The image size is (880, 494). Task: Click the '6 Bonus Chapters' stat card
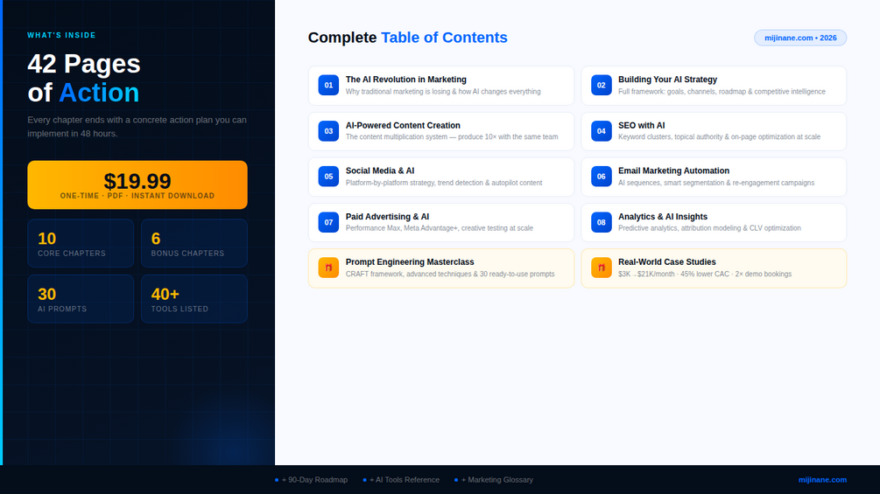(194, 243)
